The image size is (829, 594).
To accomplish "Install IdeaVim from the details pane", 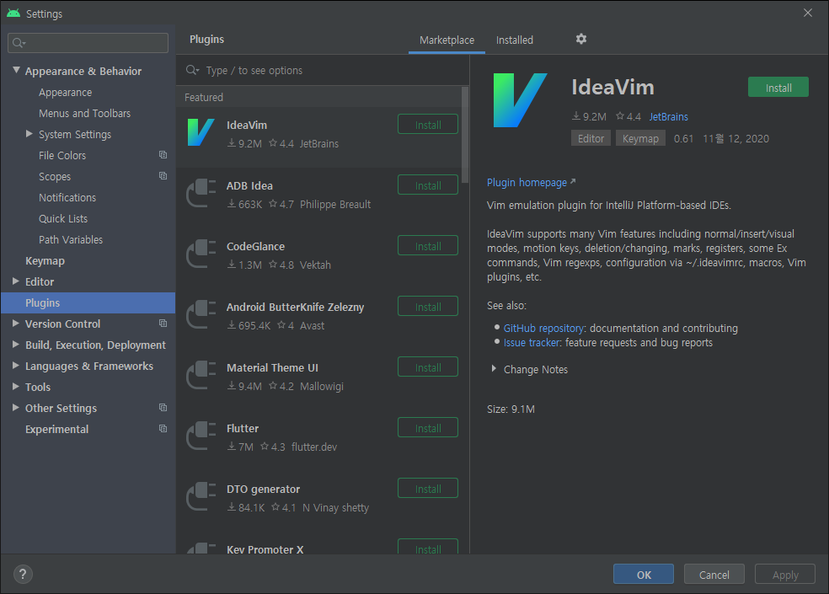I will coord(778,88).
